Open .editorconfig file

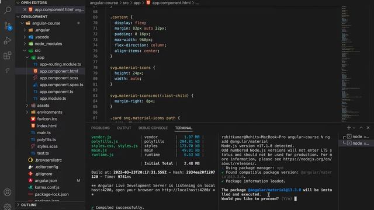click(x=46, y=167)
